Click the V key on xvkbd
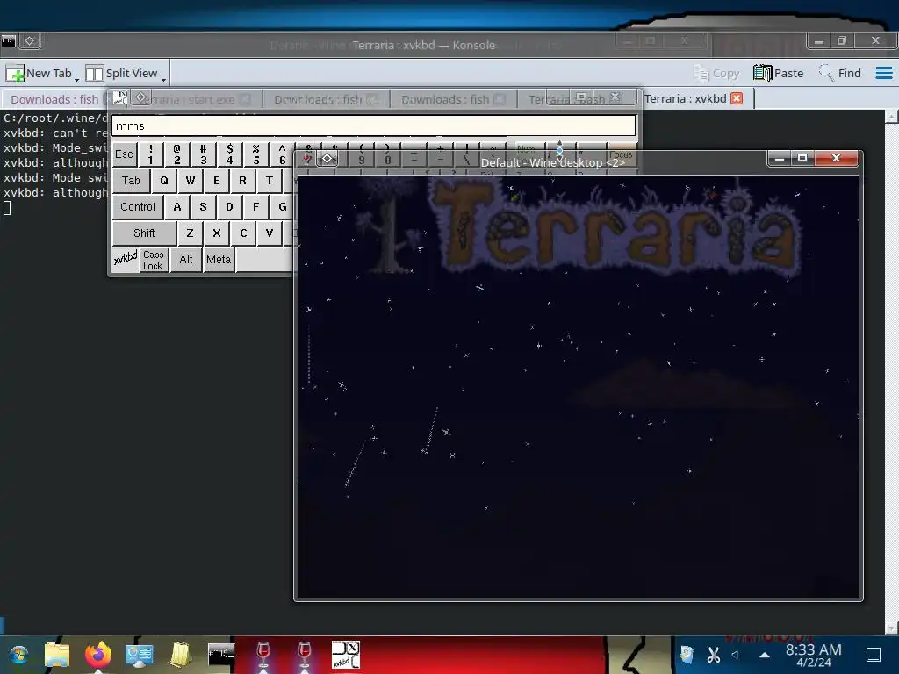 pyautogui.click(x=269, y=233)
